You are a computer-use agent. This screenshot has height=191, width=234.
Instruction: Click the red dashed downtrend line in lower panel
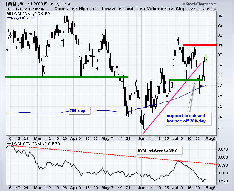113,155
